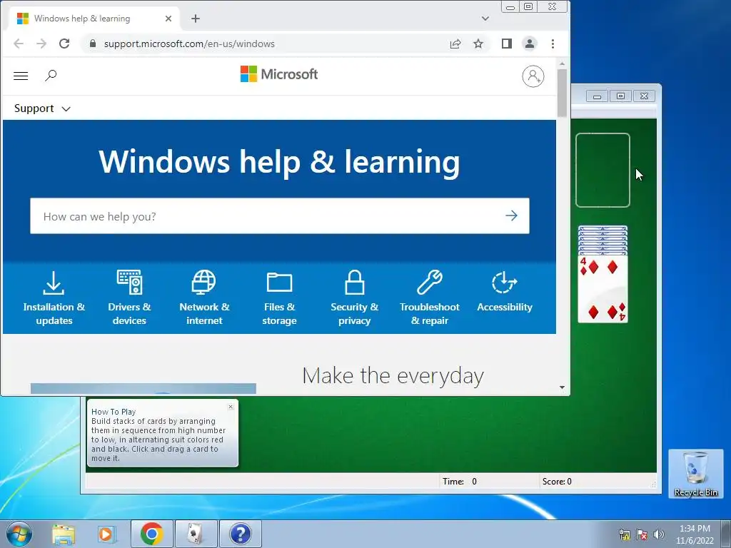This screenshot has height=548, width=731.
Task: Open the Recycle Bin on desktop
Action: [695, 474]
